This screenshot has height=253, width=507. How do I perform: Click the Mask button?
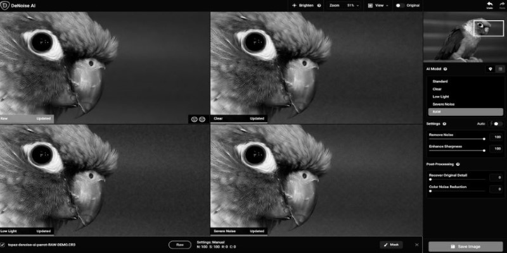[391, 244]
